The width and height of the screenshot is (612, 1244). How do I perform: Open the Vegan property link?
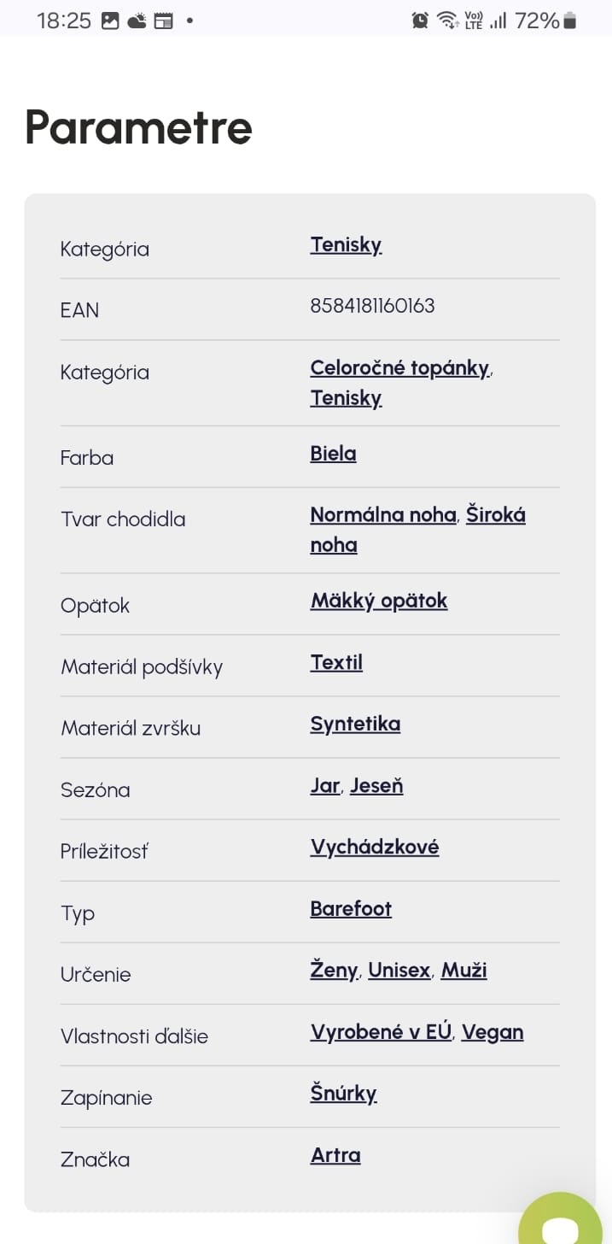(493, 1032)
